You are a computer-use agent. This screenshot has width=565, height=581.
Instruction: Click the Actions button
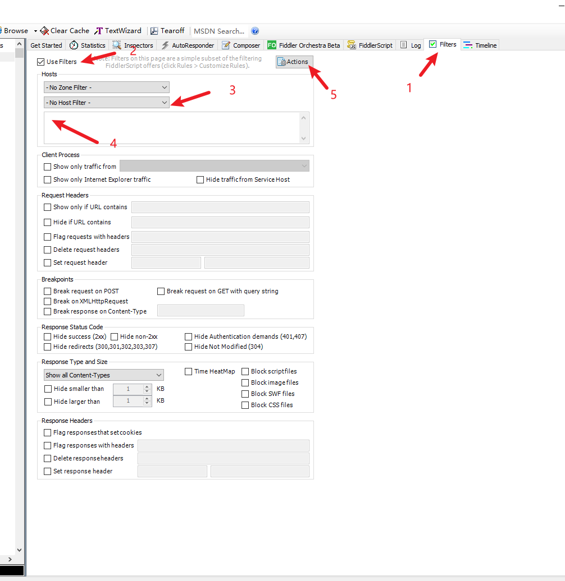pos(294,62)
